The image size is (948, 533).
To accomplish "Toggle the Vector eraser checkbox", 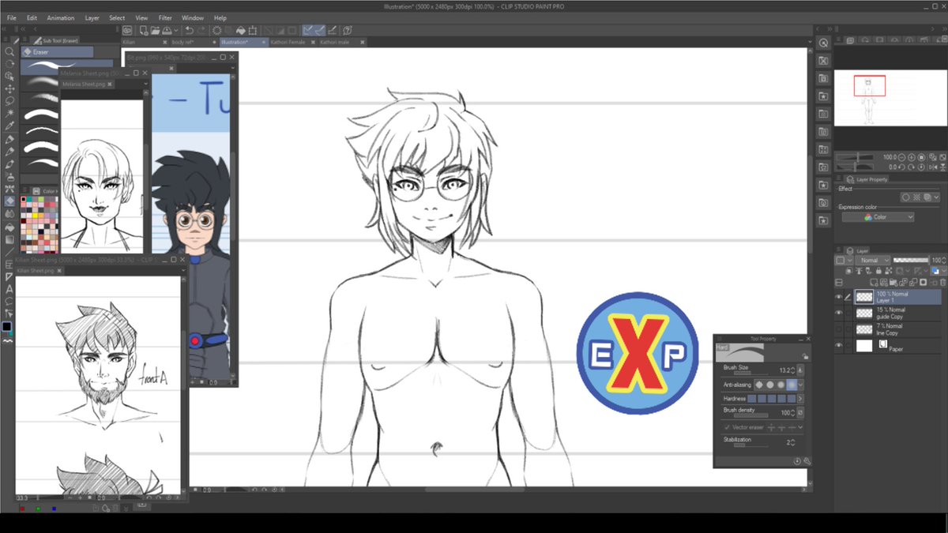I will 726,427.
